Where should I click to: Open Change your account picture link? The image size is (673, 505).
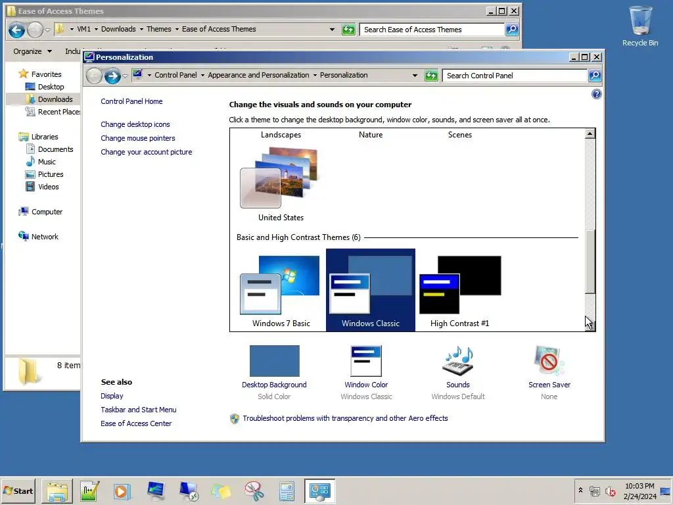click(147, 152)
